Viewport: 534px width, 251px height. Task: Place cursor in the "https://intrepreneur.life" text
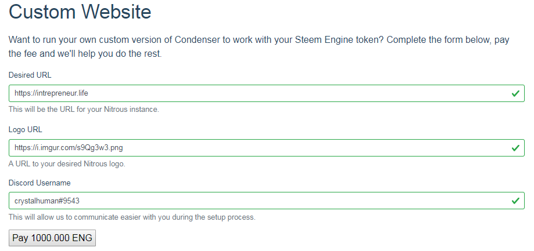tap(51, 93)
